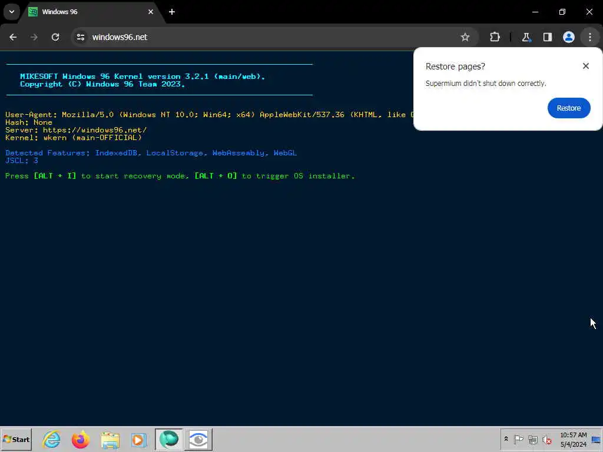
Task: Click the 'User-Agent: Mozilla/5.0' line
Action: (x=210, y=115)
